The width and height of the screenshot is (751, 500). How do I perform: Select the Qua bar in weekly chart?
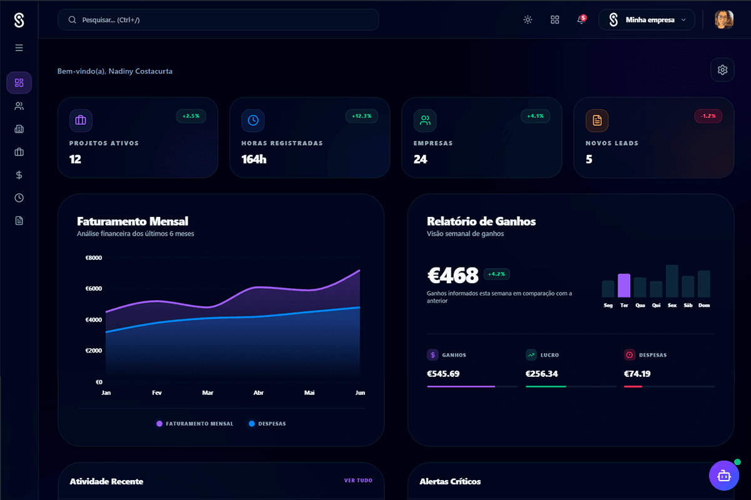(x=640, y=287)
